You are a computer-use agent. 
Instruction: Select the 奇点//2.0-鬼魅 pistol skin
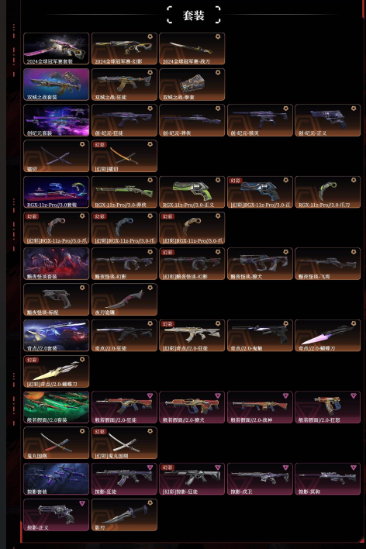260,336
